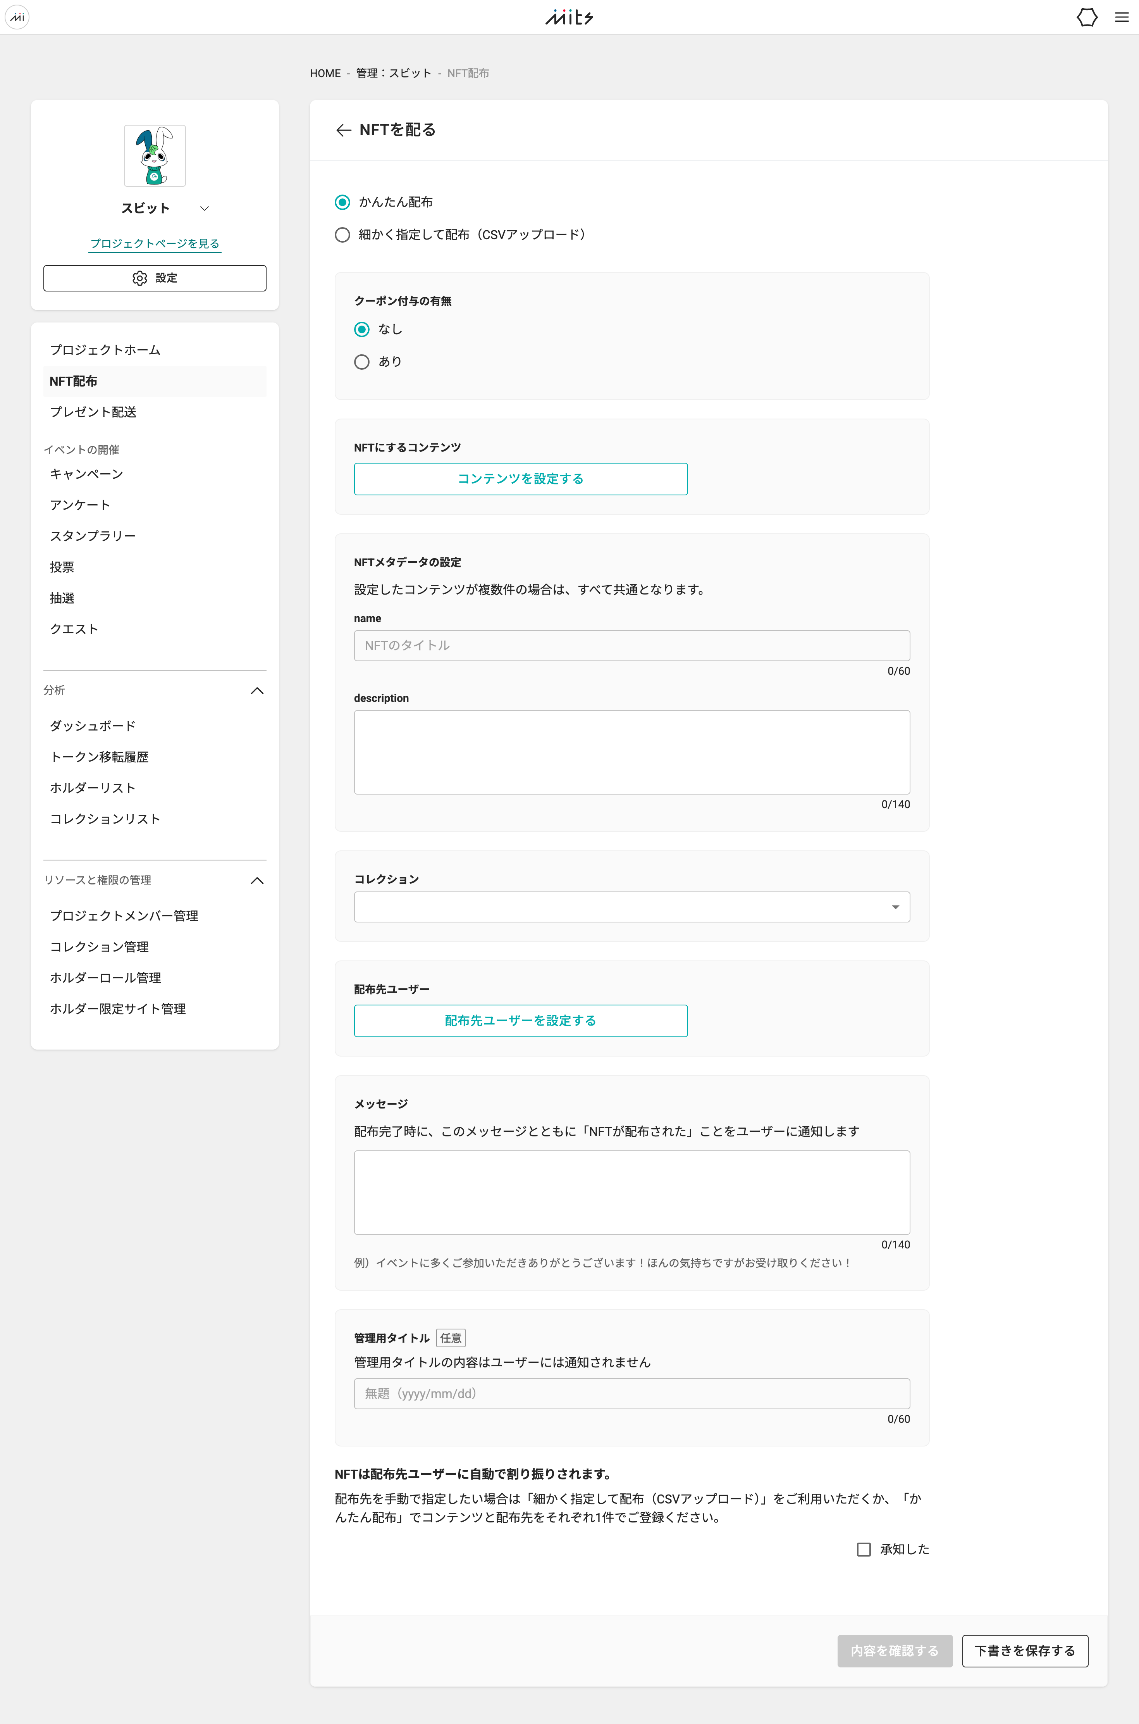1139x1724 pixels.
Task: Select NFT配布 in sidebar menu
Action: [155, 381]
